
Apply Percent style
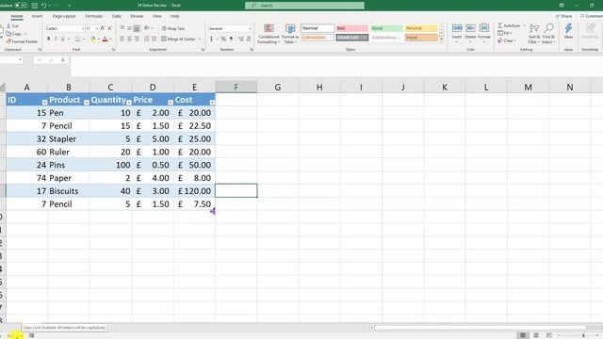[x=223, y=39]
